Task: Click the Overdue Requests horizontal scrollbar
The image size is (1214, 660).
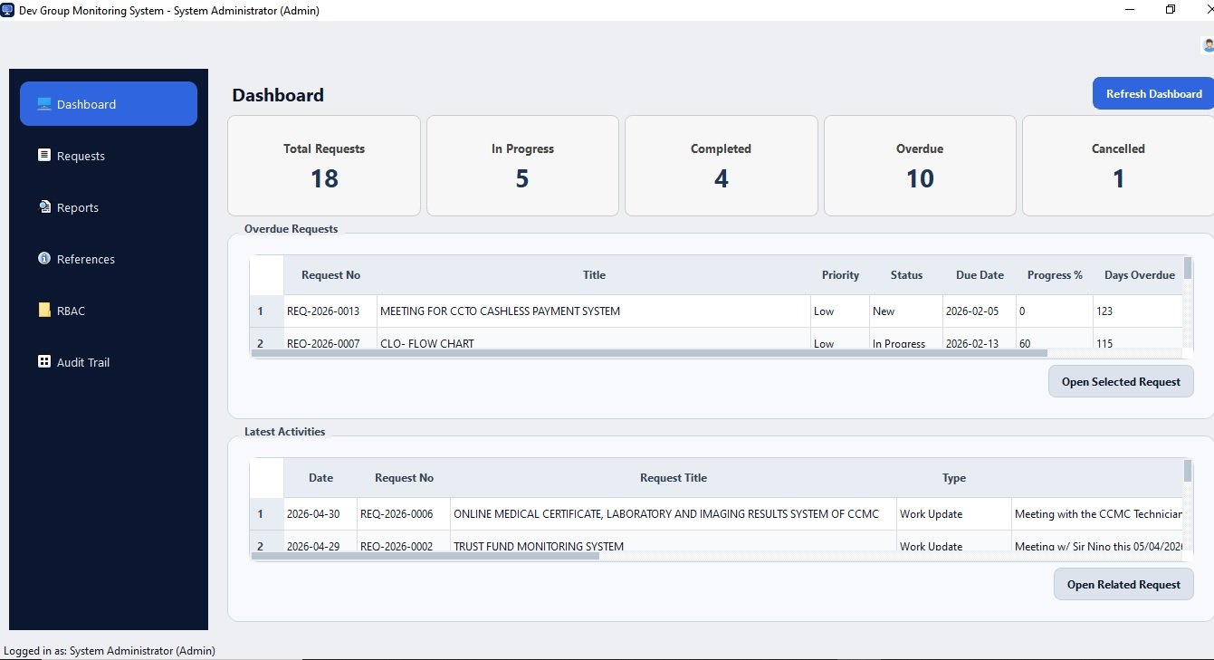Action: point(649,353)
